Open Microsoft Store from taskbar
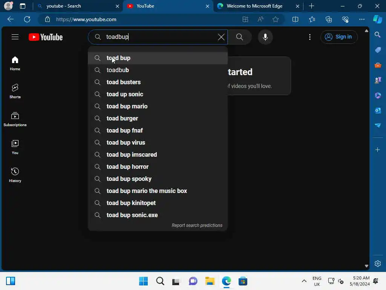 click(243, 281)
